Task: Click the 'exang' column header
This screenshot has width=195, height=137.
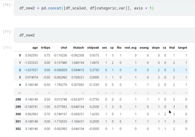Action: point(144,48)
